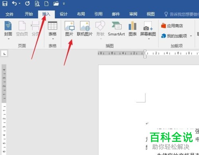Click the Undo arrow icon
The height and width of the screenshot is (155, 199).
[14, 3]
